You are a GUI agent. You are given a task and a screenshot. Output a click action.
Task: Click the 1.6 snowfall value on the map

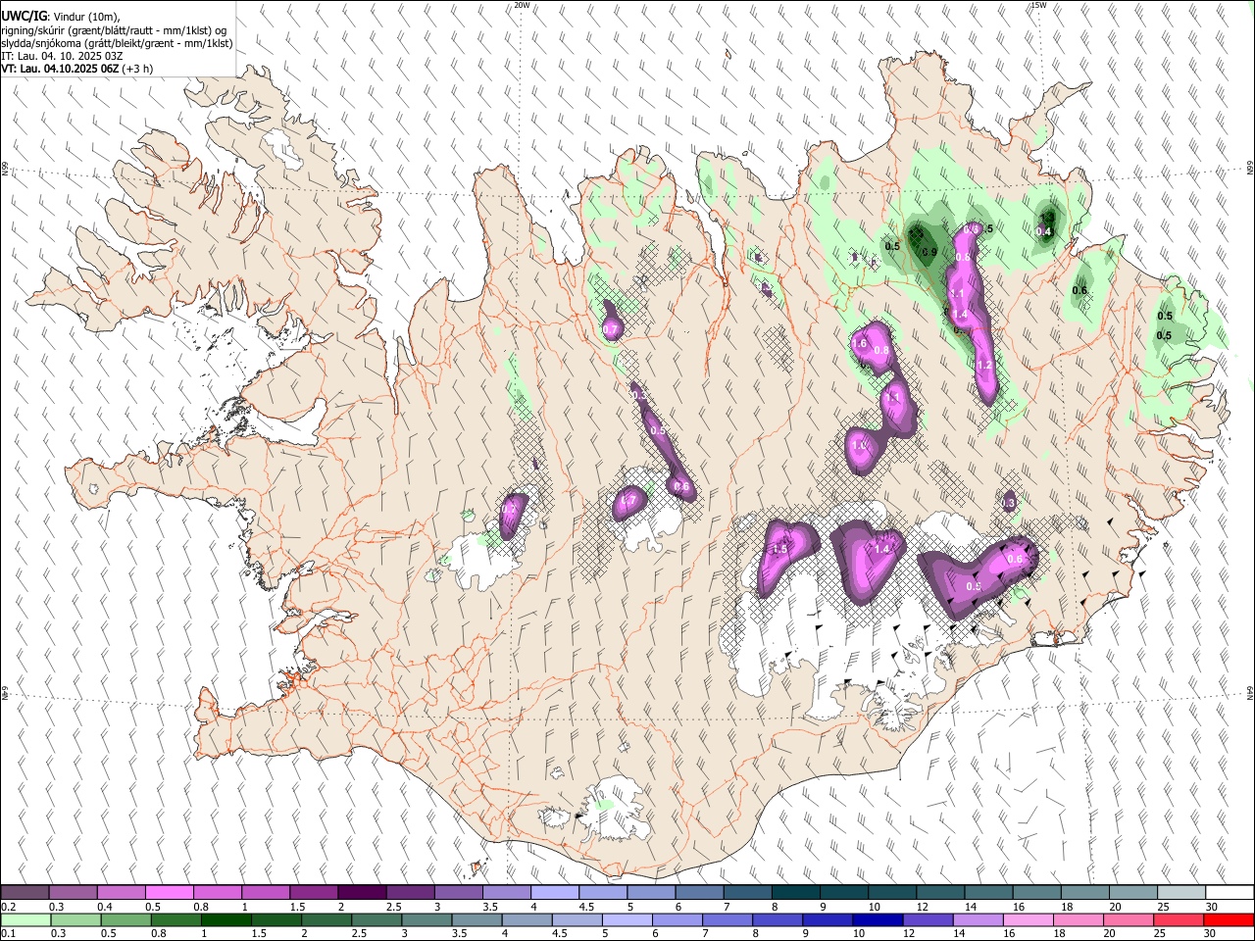click(x=860, y=344)
